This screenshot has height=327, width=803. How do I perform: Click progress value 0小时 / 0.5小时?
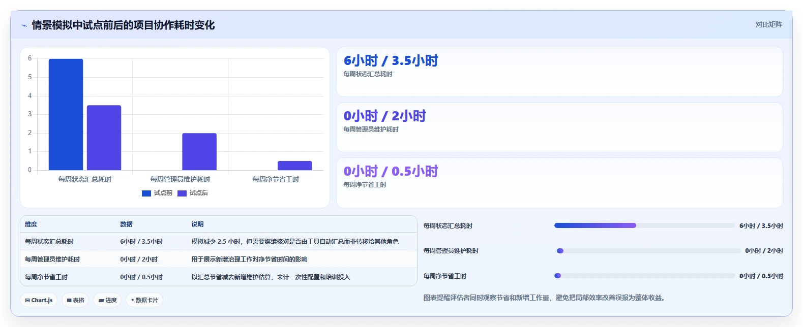[x=761, y=276]
